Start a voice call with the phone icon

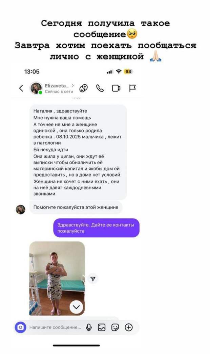(100, 88)
